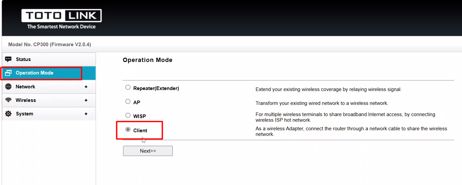
Task: Click 'Extend your existing wireless coverage' description
Action: click(x=329, y=89)
